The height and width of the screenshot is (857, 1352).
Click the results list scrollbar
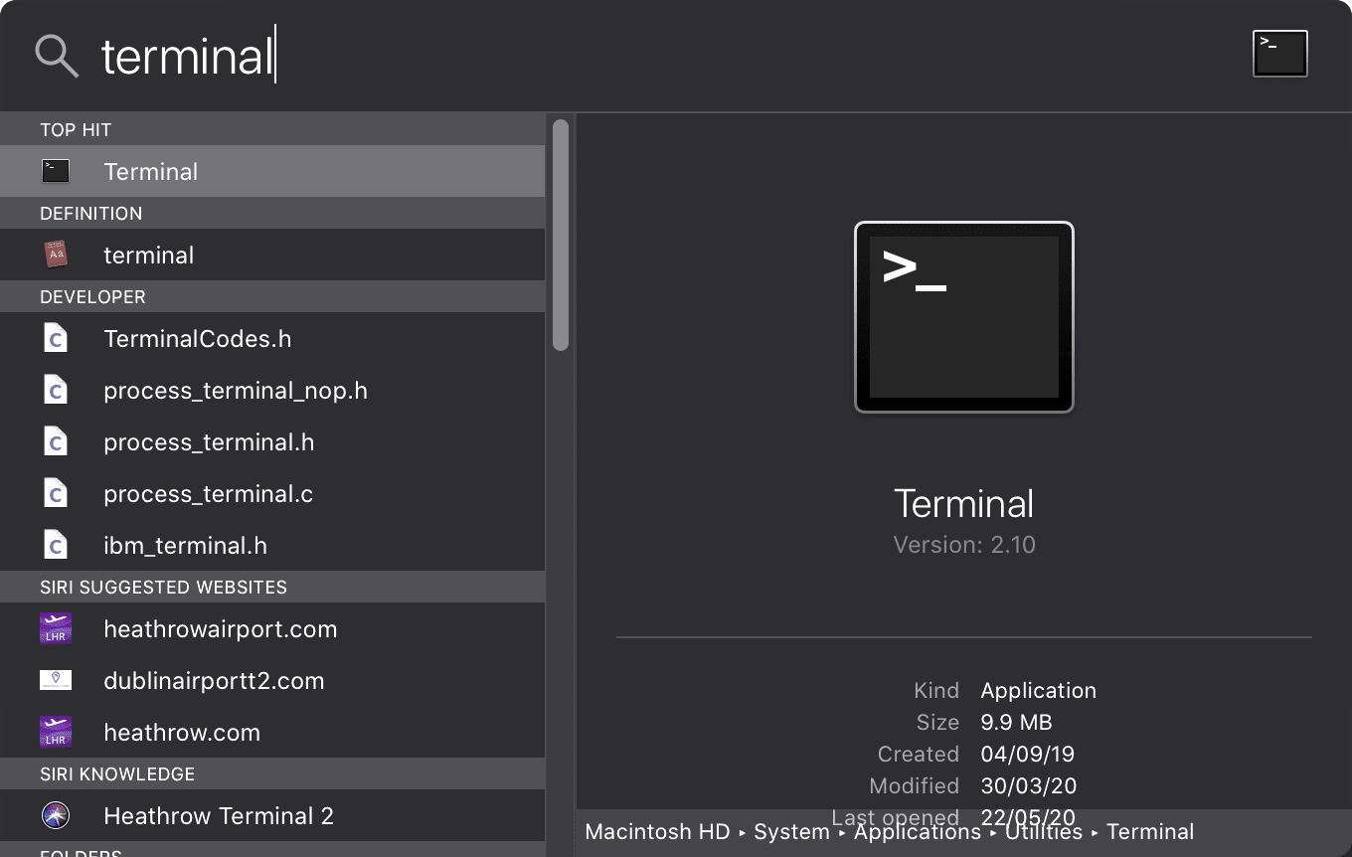click(561, 235)
